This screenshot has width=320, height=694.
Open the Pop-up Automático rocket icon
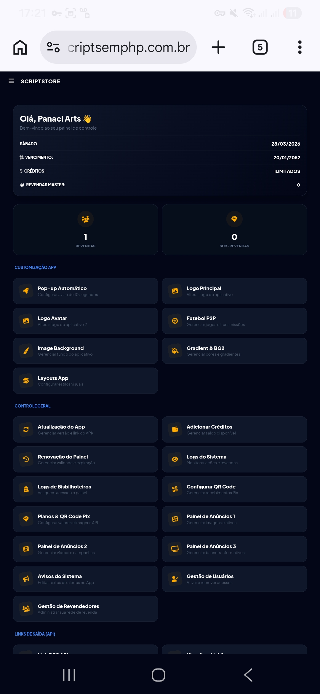click(x=26, y=291)
